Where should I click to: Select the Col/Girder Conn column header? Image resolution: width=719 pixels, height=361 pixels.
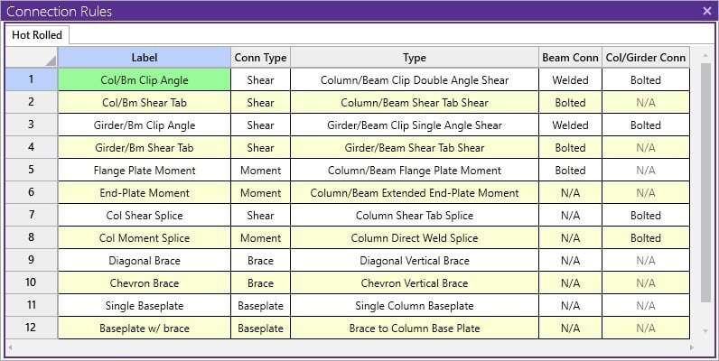coord(646,58)
